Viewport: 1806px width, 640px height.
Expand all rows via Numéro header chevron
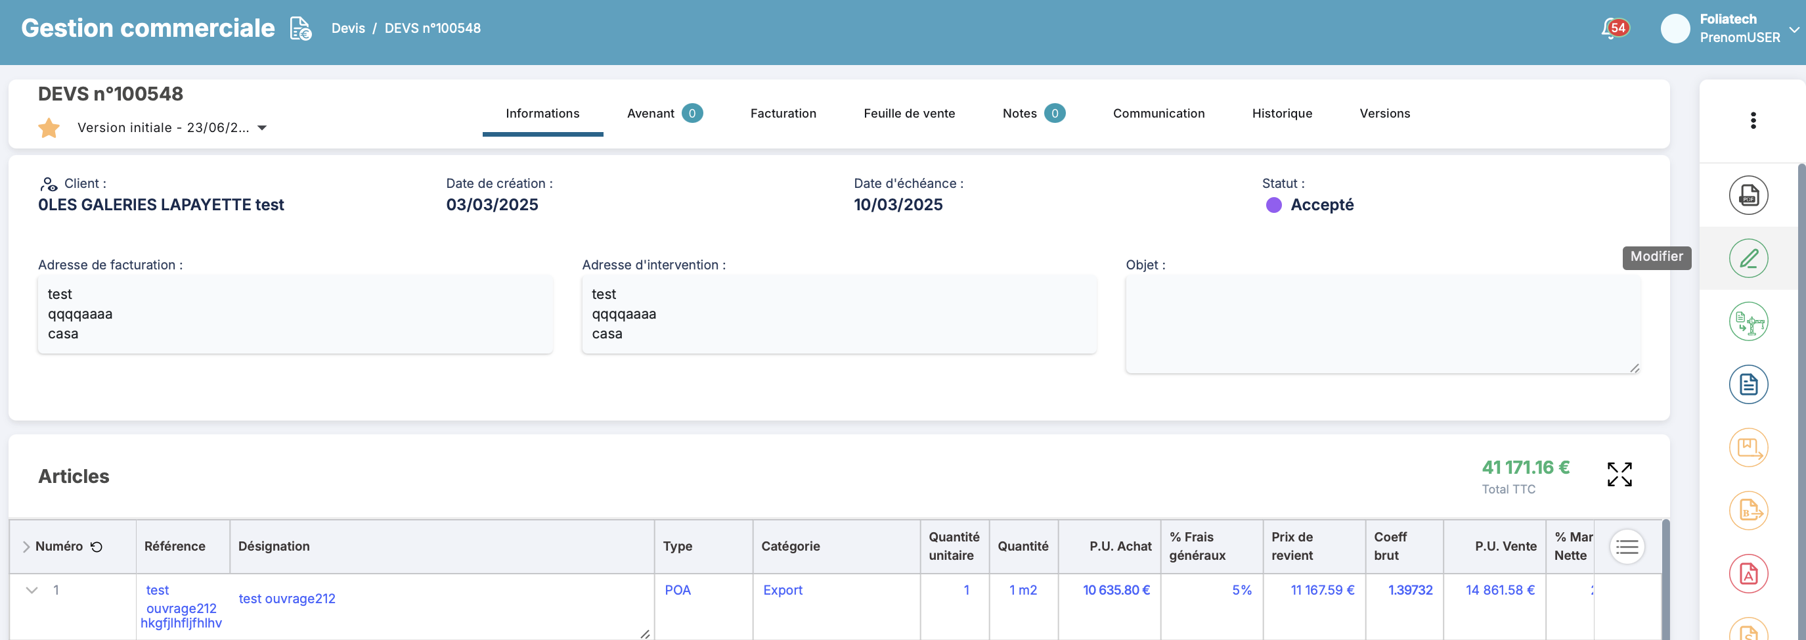pyautogui.click(x=26, y=547)
